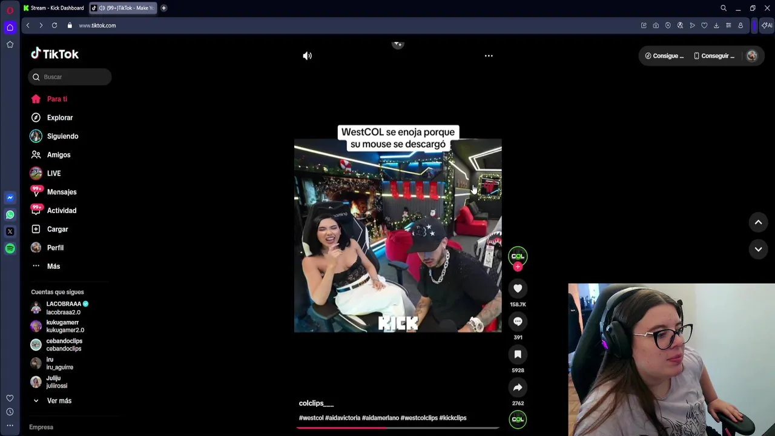Image resolution: width=775 pixels, height=436 pixels.
Task: Click the TikTok logo
Action: click(x=55, y=54)
